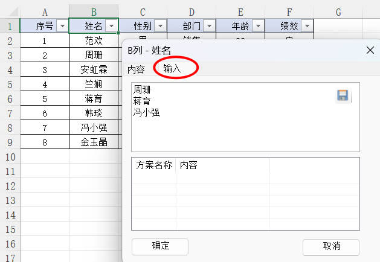Click the select-all corner of the sheet

tap(10, 11)
